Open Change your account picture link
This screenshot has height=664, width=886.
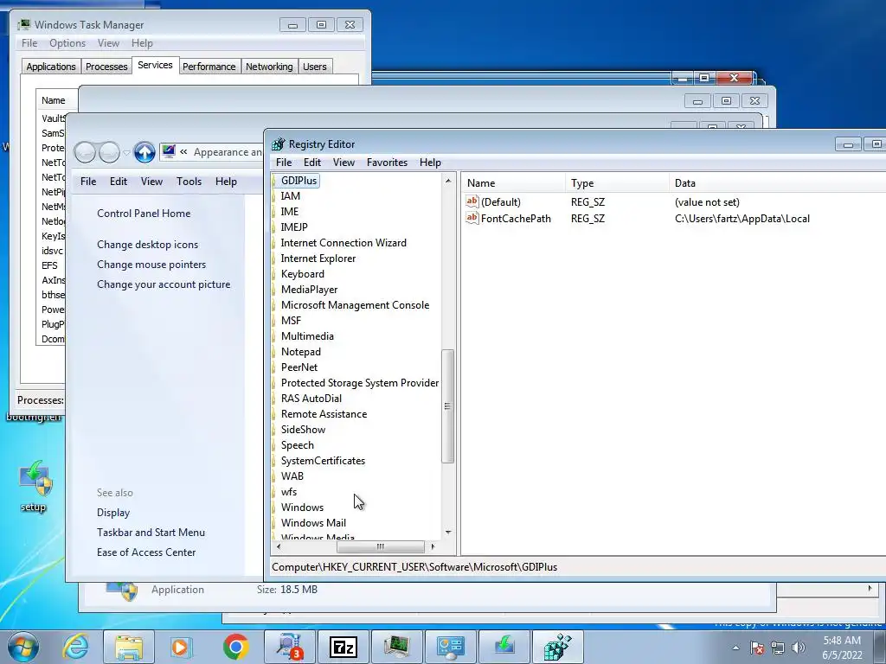coord(164,284)
